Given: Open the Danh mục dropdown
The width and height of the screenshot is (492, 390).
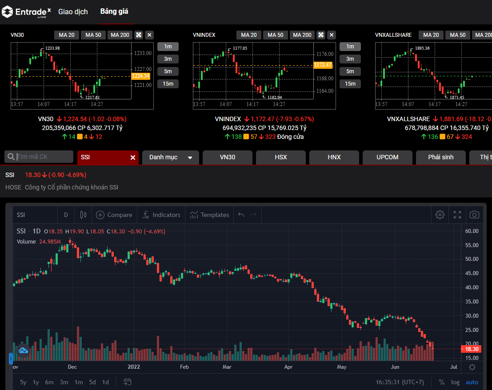Looking at the screenshot, I should click(x=171, y=157).
